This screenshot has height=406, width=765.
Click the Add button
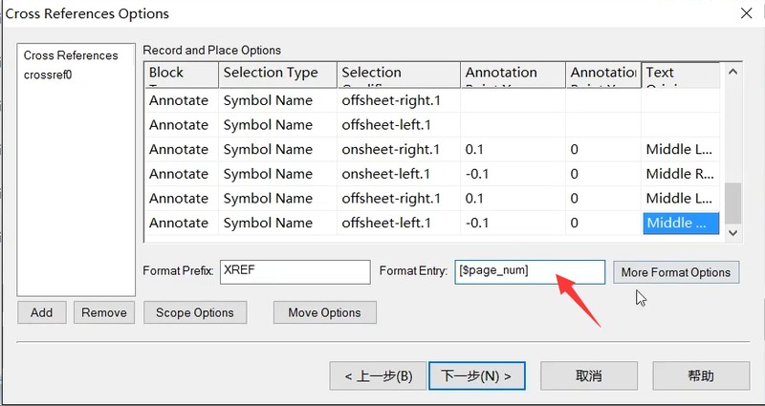(41, 312)
